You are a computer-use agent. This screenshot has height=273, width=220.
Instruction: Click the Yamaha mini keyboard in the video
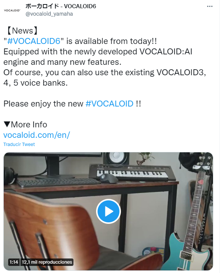pos(132,172)
